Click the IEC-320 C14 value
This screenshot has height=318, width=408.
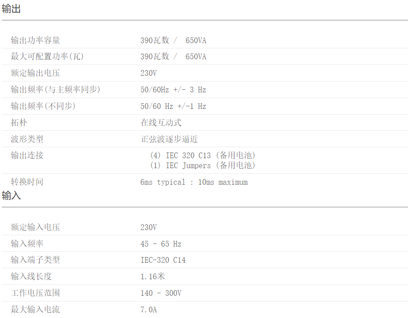tap(163, 260)
